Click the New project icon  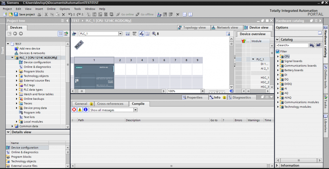5,14
